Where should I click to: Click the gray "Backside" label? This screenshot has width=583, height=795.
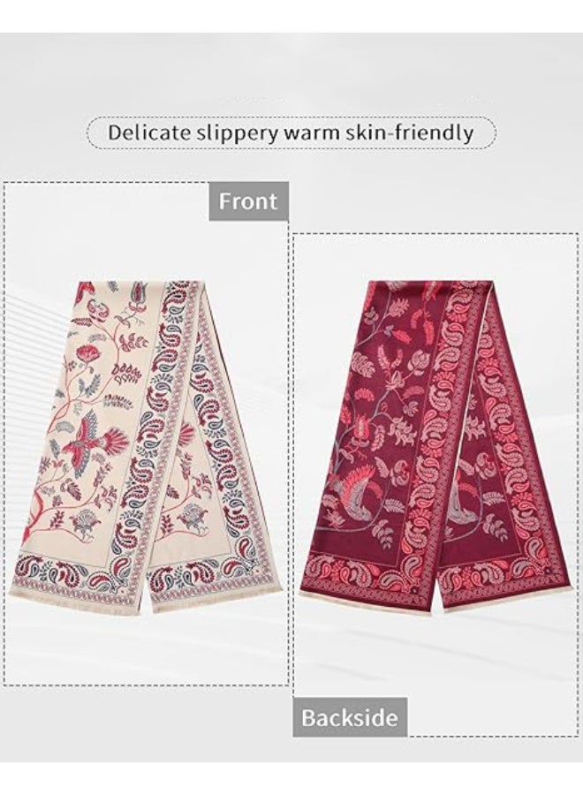pyautogui.click(x=350, y=717)
